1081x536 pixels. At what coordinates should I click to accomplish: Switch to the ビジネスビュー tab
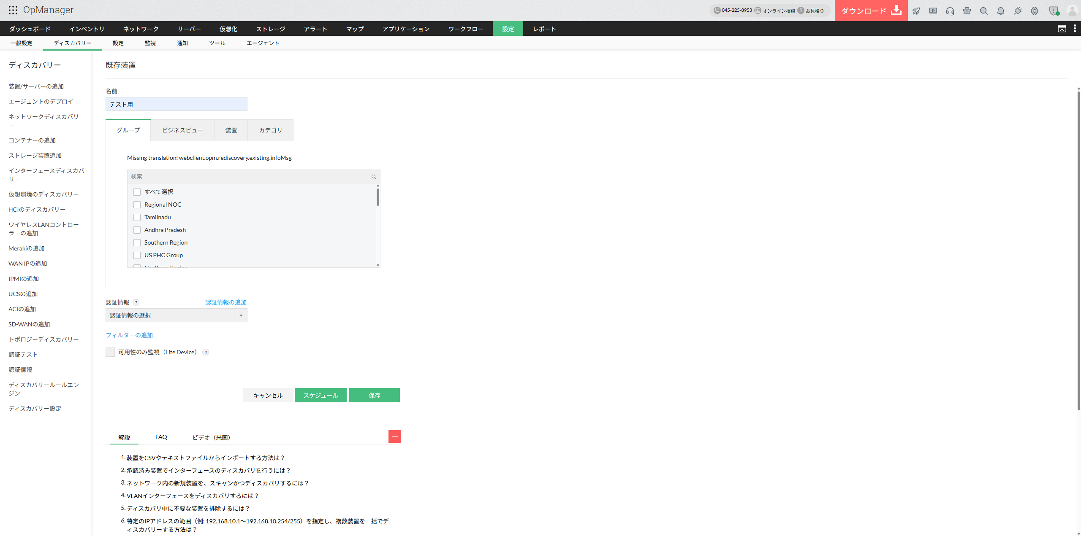pos(182,130)
